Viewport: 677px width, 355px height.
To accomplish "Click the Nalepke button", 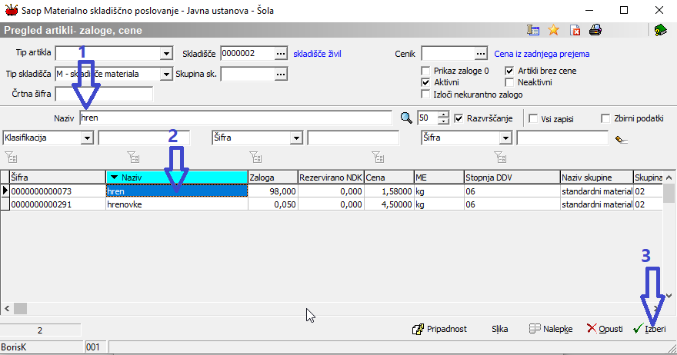I will click(x=551, y=329).
